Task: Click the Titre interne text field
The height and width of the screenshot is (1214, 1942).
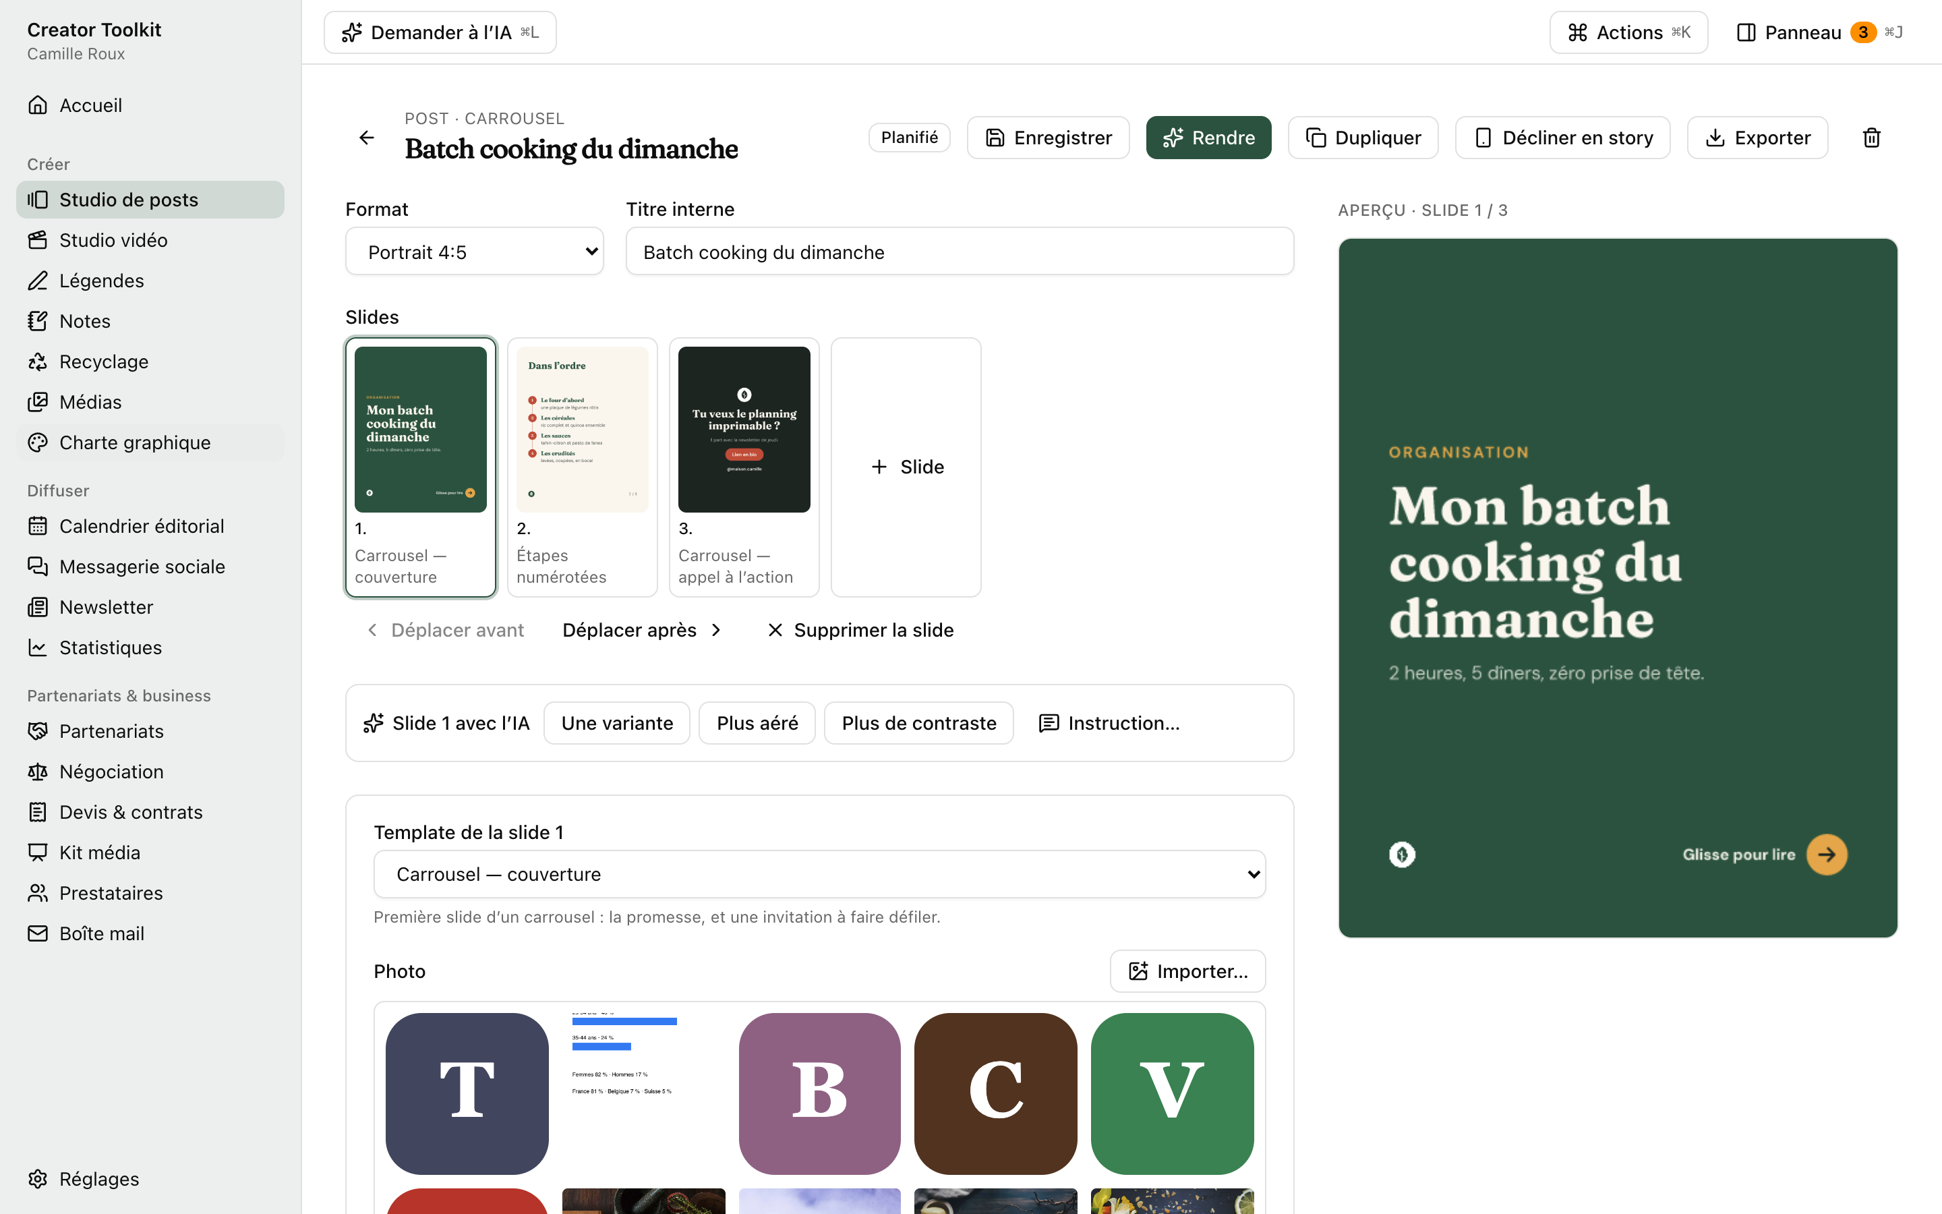Action: coord(960,252)
